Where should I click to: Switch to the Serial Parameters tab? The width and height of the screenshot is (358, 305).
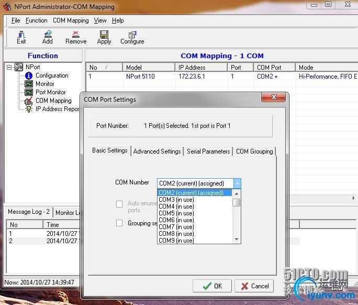[x=208, y=151]
